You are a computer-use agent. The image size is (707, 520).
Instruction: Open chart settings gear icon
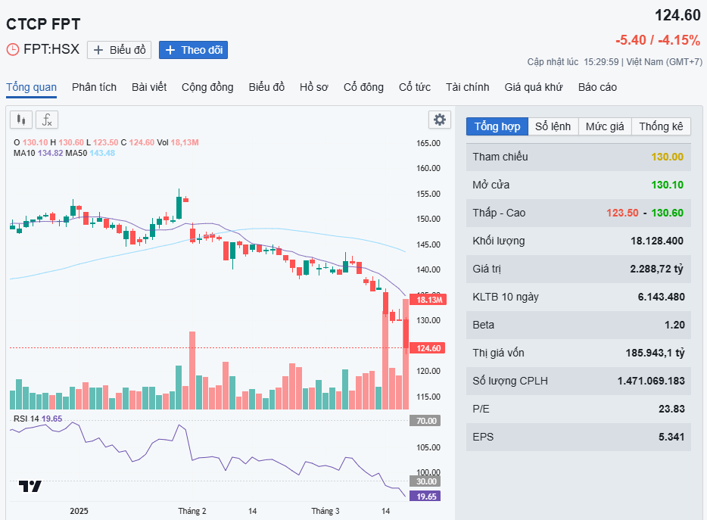[440, 120]
